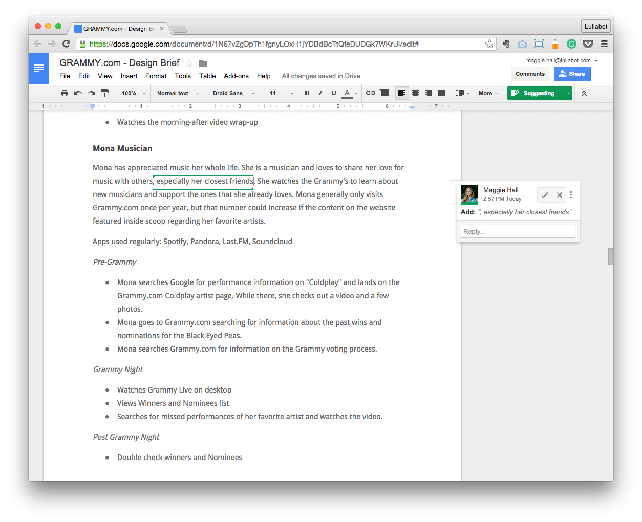Expand the More toolbar options
The image size is (642, 522).
(x=488, y=93)
